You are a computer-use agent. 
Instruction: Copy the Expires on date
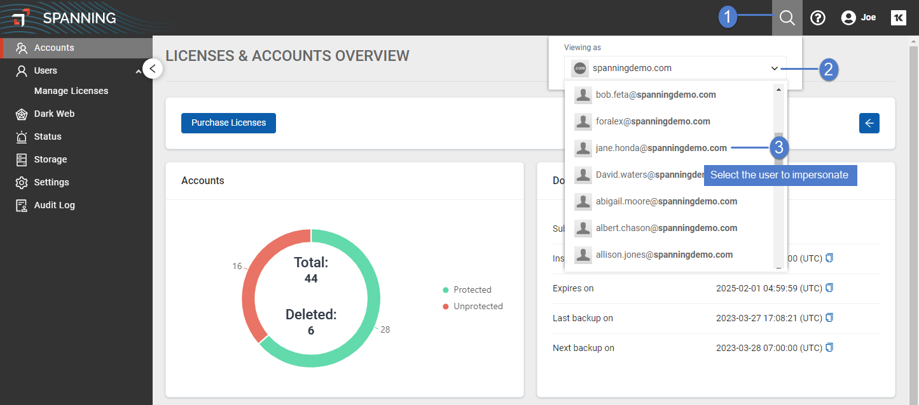point(829,288)
